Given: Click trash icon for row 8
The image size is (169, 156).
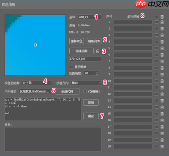Looking at the screenshot, I should click(x=162, y=68).
